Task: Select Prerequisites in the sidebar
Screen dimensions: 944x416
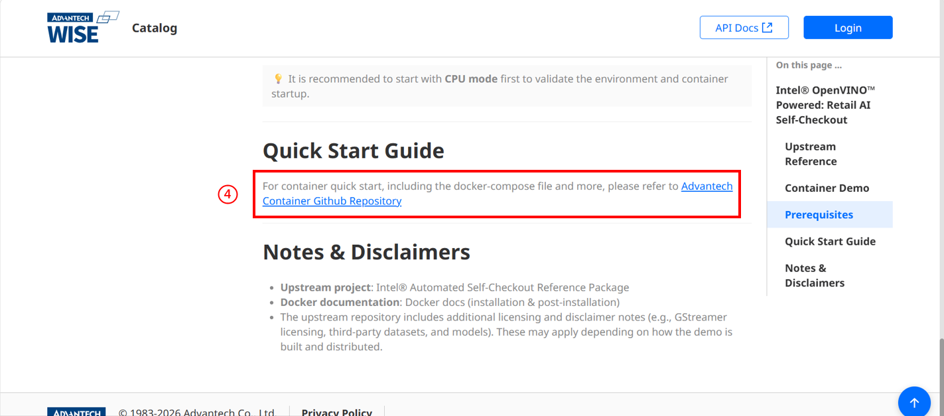Action: pos(830,214)
